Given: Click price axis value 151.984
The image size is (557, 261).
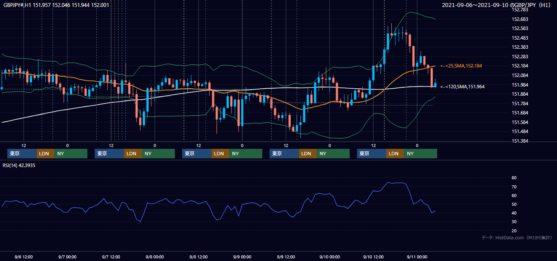Looking at the screenshot, I should 520,85.
